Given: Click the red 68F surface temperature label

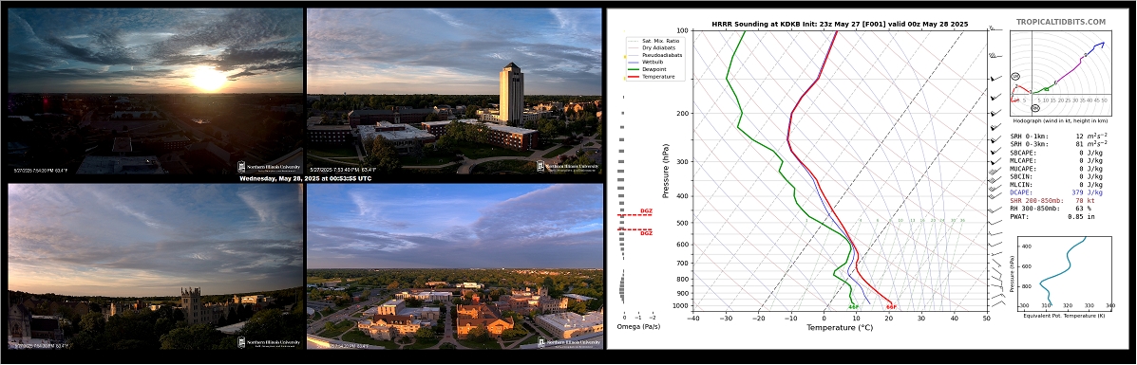Looking at the screenshot, I should tap(891, 307).
